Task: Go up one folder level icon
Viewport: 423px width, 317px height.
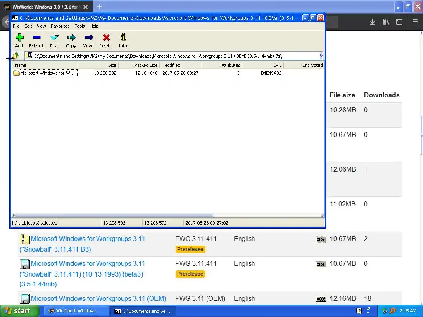Action: (16, 56)
